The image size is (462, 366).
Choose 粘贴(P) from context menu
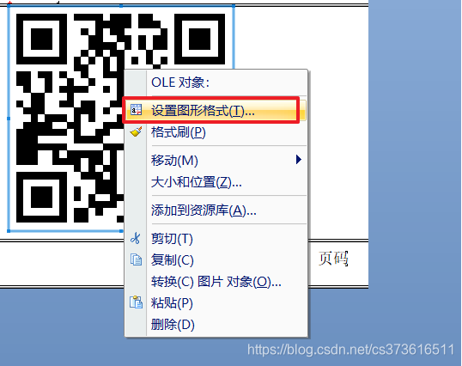click(216, 303)
